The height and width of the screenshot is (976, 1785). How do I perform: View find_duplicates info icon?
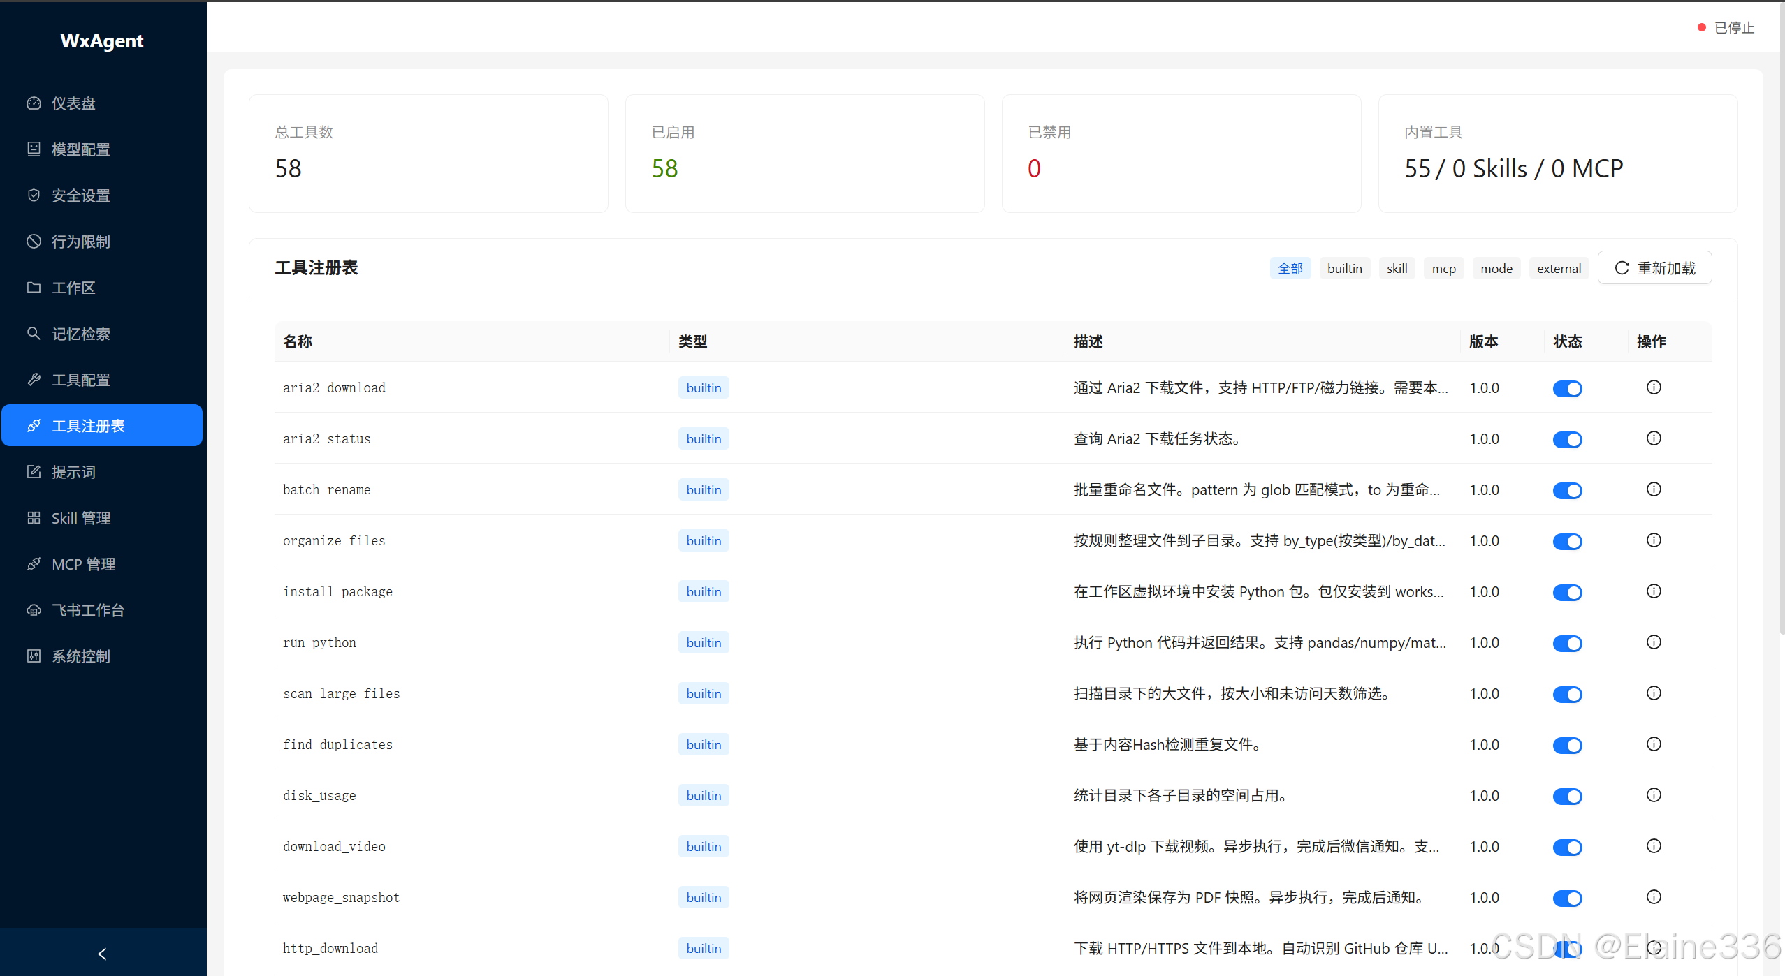click(1654, 744)
